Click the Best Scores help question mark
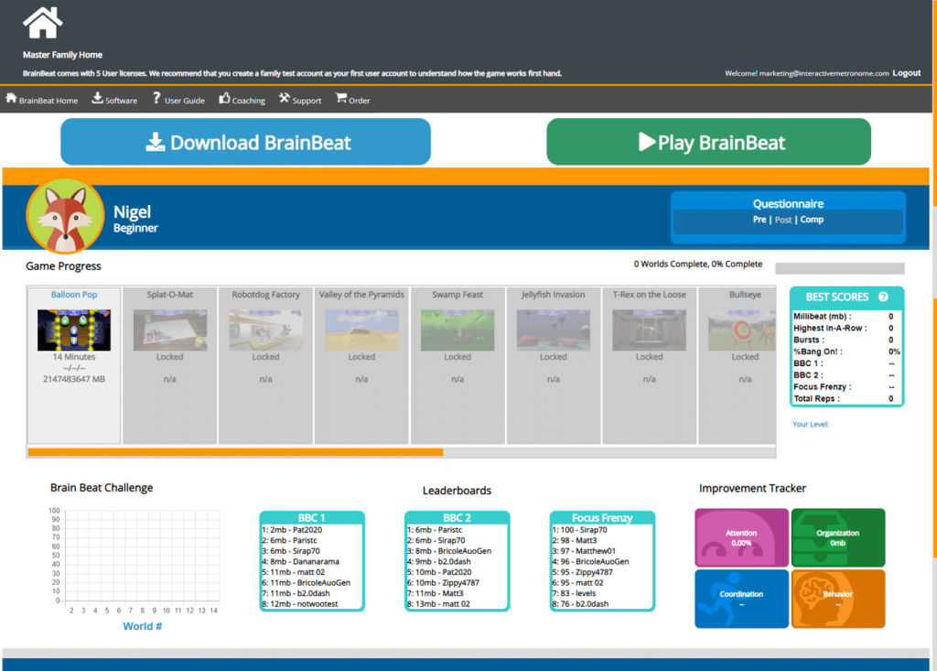The image size is (937, 671). pos(883,297)
